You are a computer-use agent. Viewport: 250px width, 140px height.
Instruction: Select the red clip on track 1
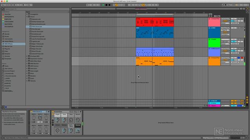tap(155, 22)
